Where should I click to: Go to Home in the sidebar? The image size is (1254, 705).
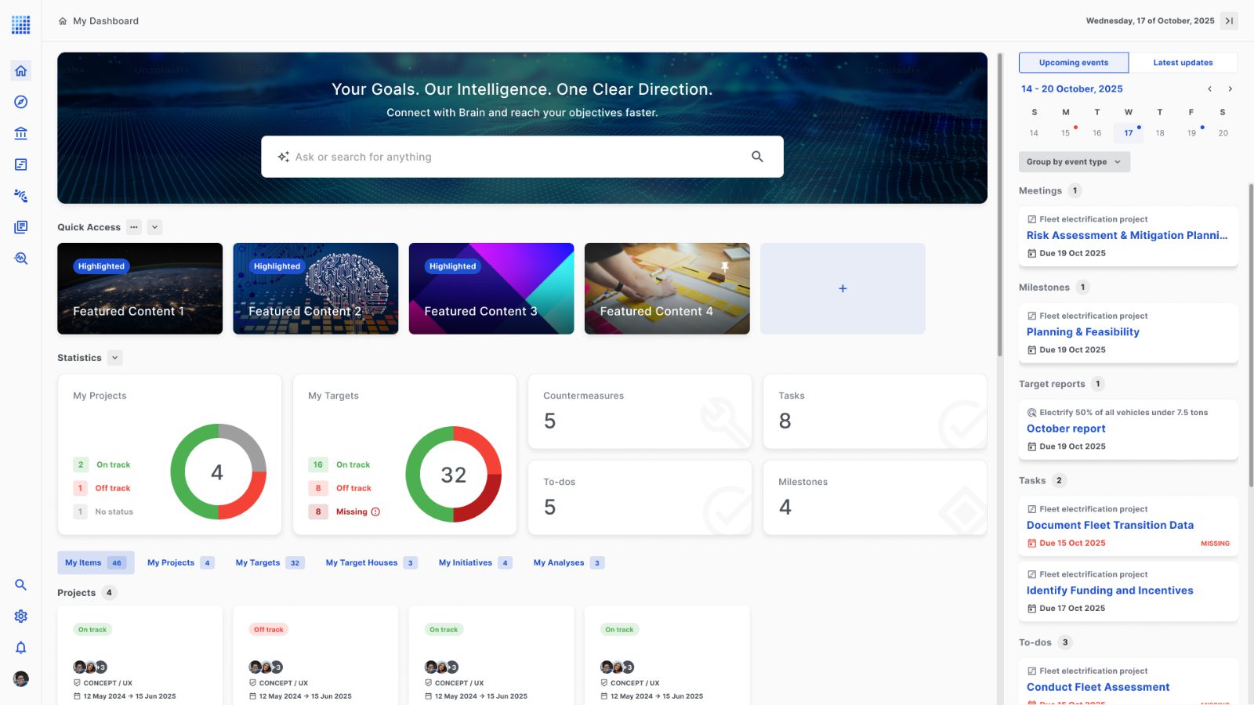(21, 70)
